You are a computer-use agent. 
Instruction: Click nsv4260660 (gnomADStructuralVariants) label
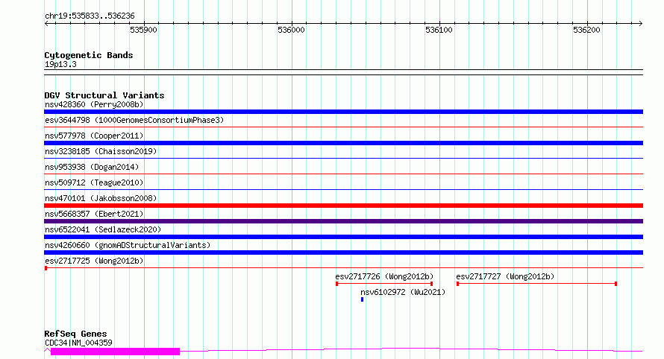128,245
